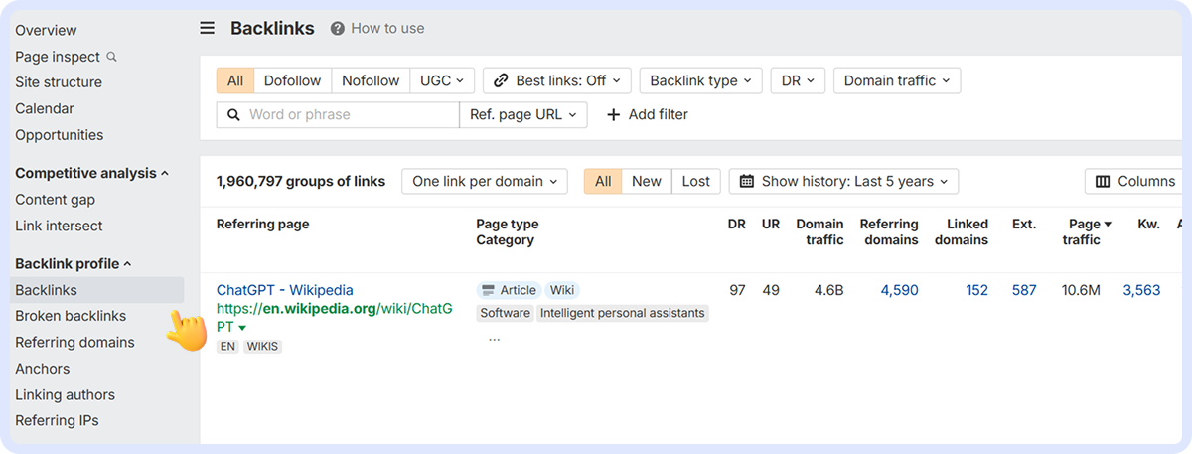Screen dimensions: 1192x454
Task: Click the magnifier icon next to Page inspect
Action: coord(112,57)
